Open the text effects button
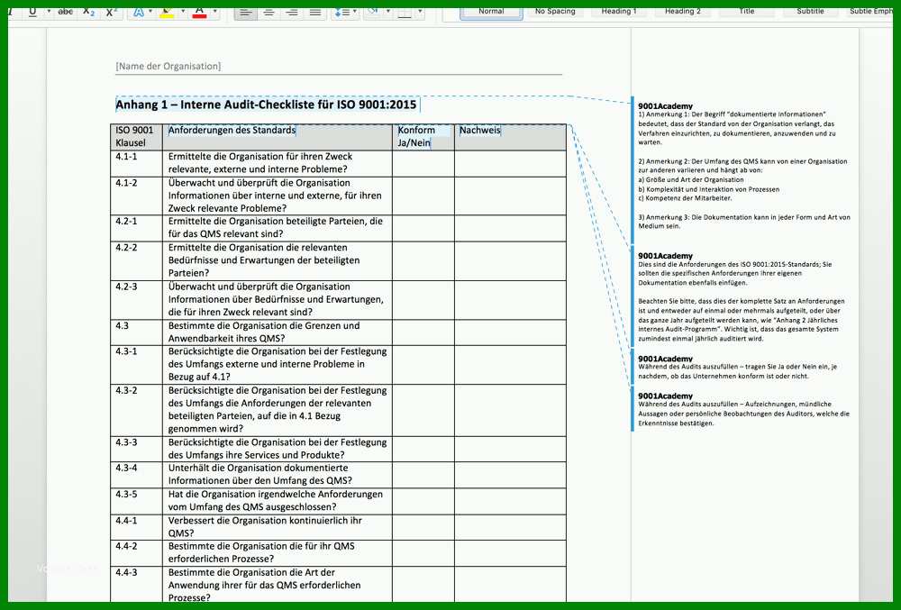 (x=139, y=12)
